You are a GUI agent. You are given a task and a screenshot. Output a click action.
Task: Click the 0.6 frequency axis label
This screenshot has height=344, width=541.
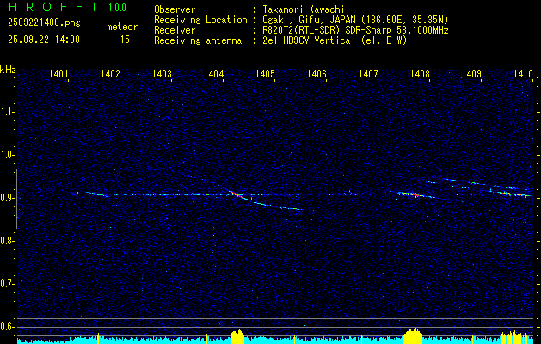pos(8,327)
